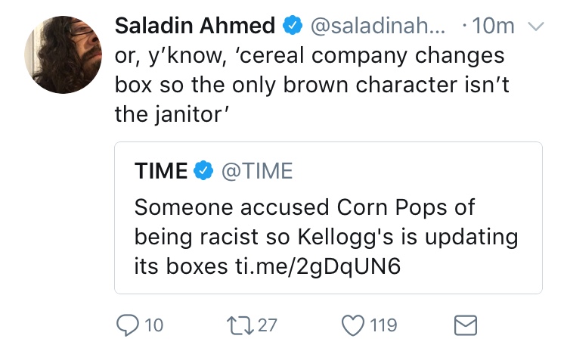Click Saladin Ahmed's blue verified badge
The height and width of the screenshot is (345, 567).
point(292,25)
